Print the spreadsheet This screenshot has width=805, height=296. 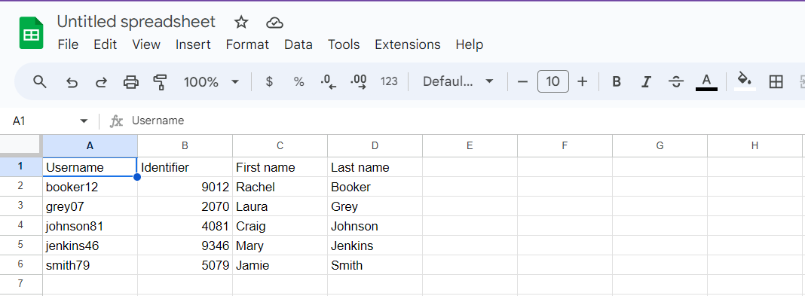click(x=131, y=81)
